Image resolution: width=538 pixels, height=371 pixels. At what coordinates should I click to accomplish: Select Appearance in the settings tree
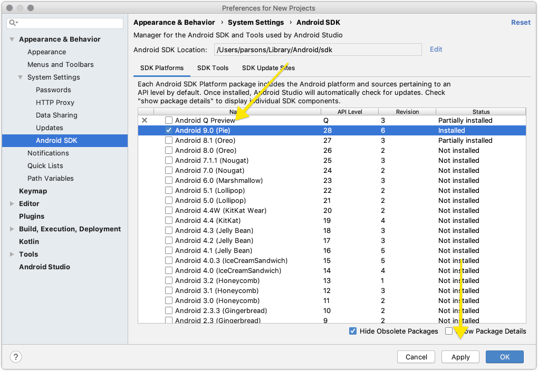(x=46, y=52)
